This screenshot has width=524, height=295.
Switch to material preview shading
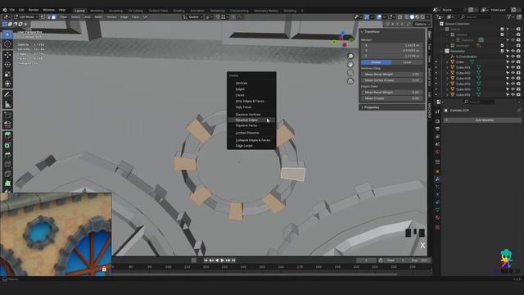point(418,16)
